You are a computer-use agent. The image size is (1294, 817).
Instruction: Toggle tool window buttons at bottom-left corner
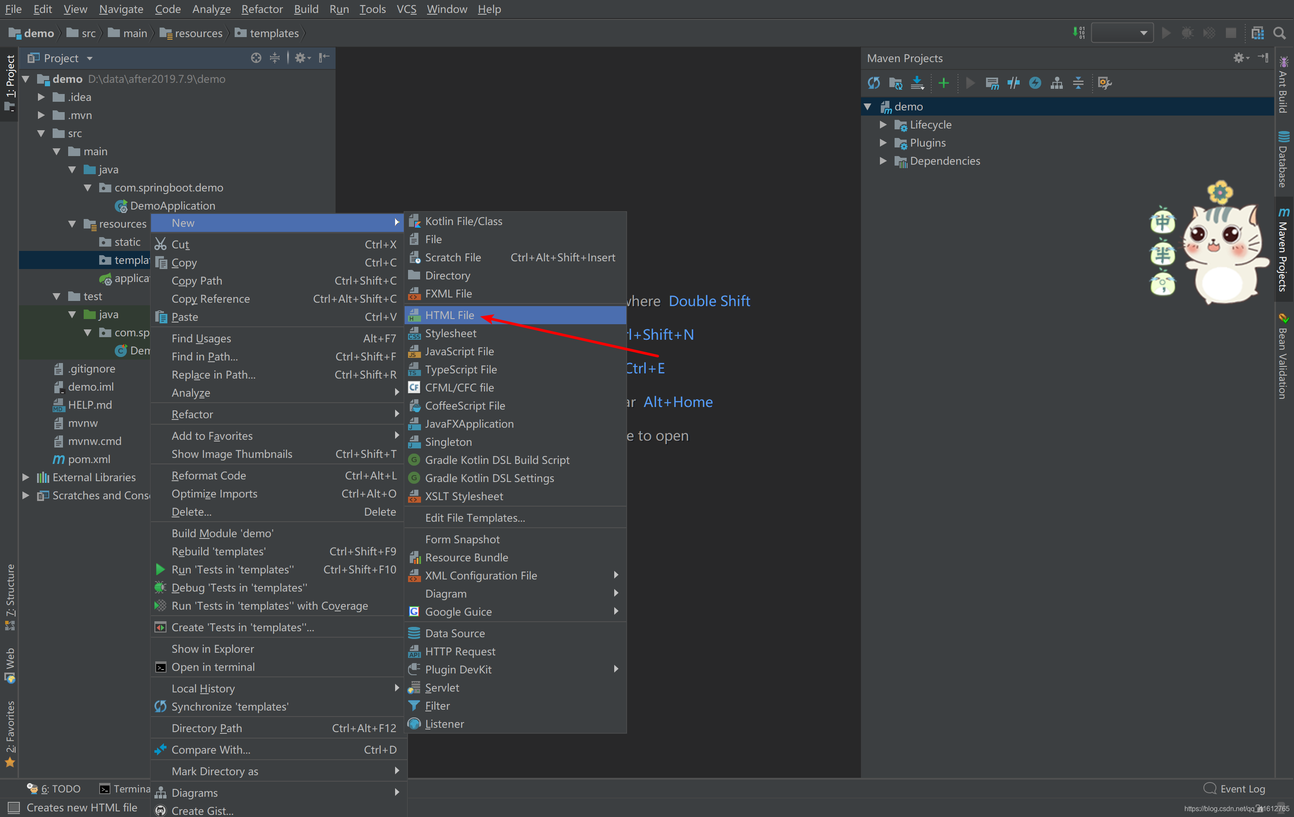click(x=13, y=808)
